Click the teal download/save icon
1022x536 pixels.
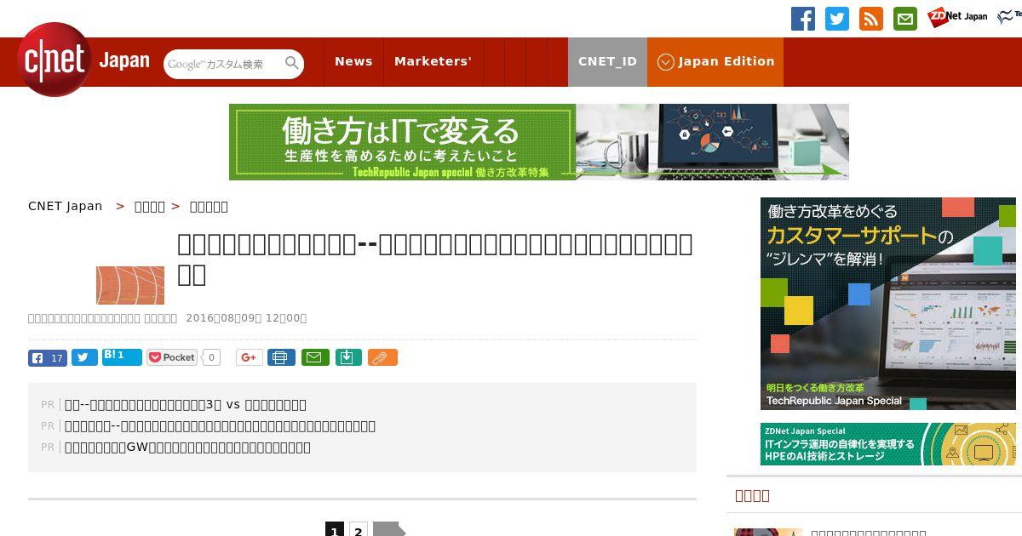click(x=347, y=357)
